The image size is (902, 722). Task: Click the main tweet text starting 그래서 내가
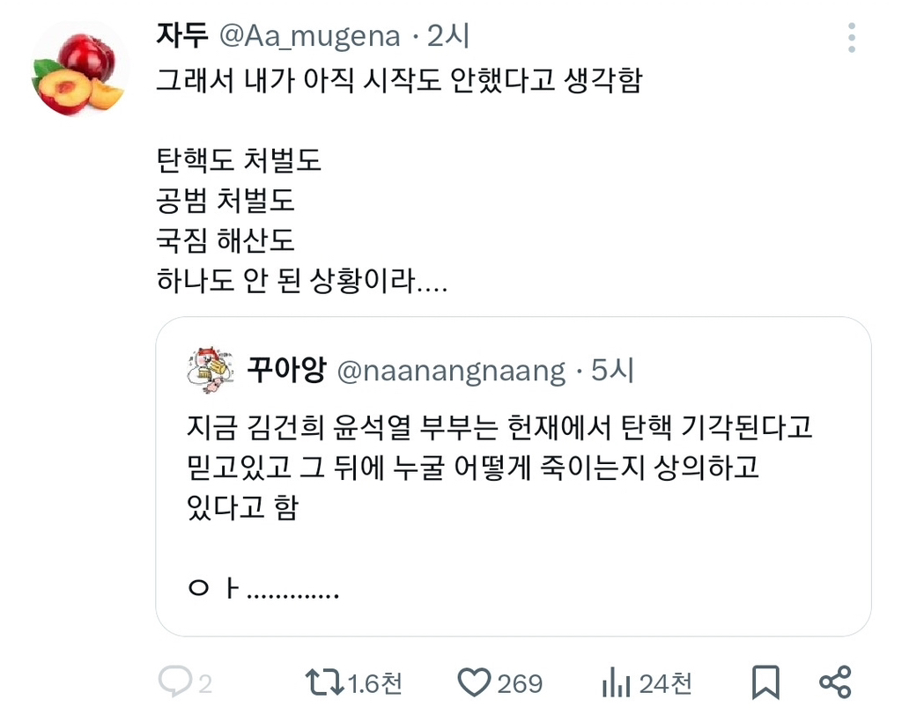[399, 80]
